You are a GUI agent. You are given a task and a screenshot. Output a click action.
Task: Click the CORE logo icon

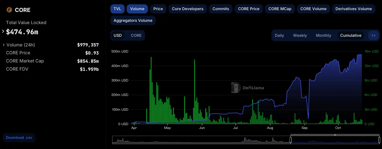tap(9, 10)
